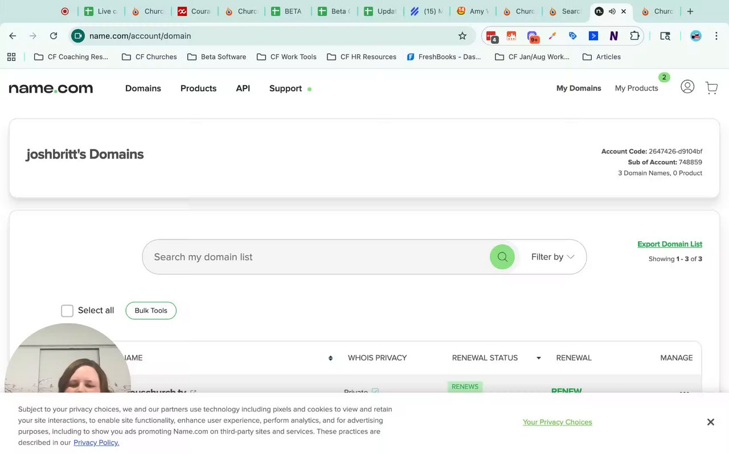Reload the name.com page
Screen dimensions: 729x454
coord(54,36)
